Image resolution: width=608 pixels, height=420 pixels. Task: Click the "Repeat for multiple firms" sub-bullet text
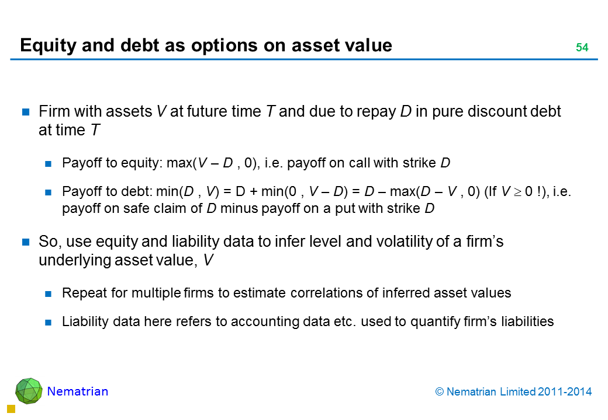click(x=286, y=293)
